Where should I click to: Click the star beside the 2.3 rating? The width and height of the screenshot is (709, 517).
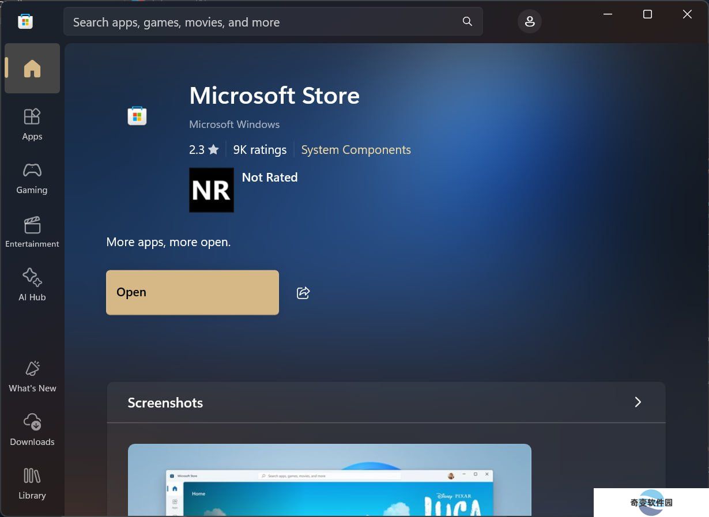[213, 150]
